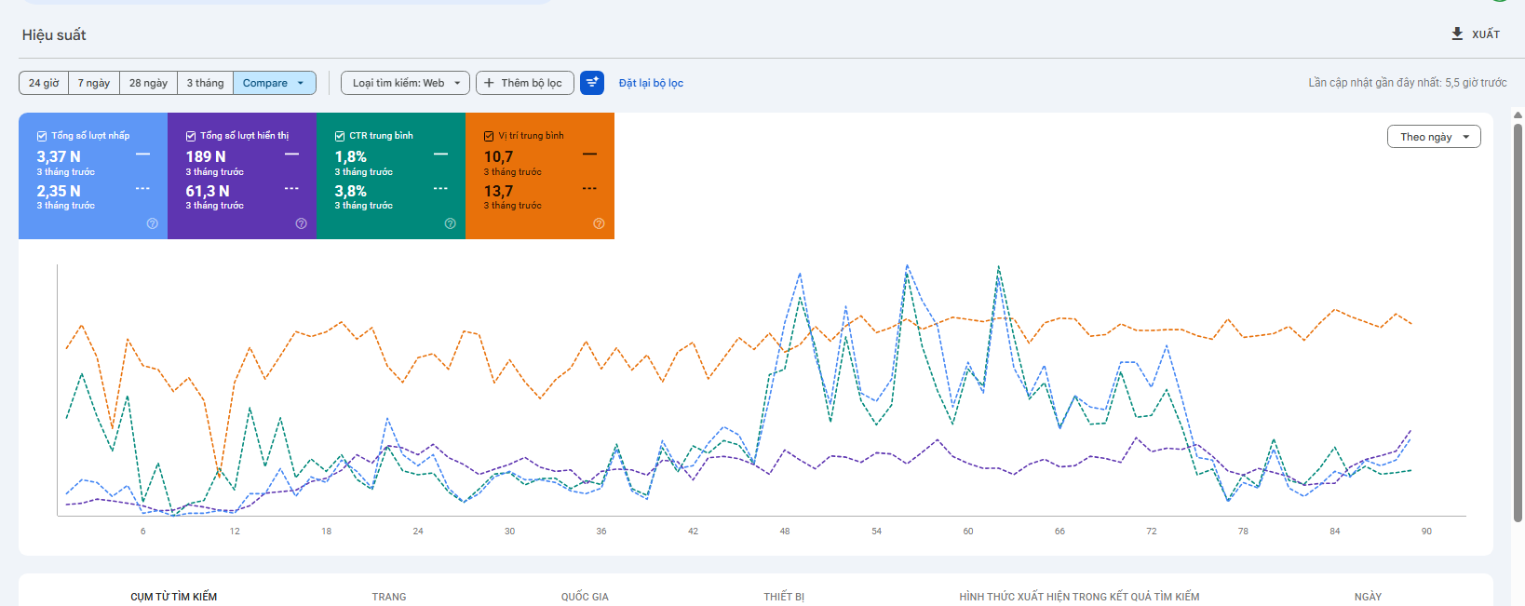Viewport: 1525px width, 606px height.
Task: Select the 24 giờ range
Action: 44,83
